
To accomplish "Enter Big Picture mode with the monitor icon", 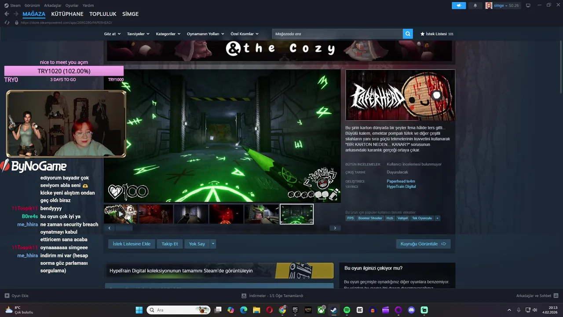I will click(528, 5).
